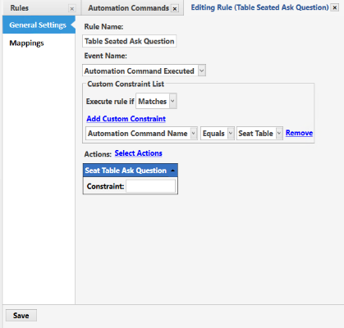Screen dimensions: 344x328
Task: Switch to the Rules tab
Action: [20, 8]
